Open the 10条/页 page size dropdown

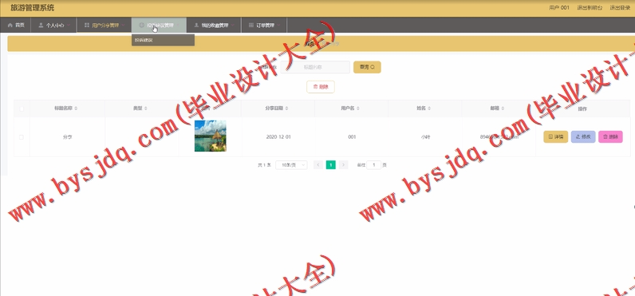click(291, 165)
